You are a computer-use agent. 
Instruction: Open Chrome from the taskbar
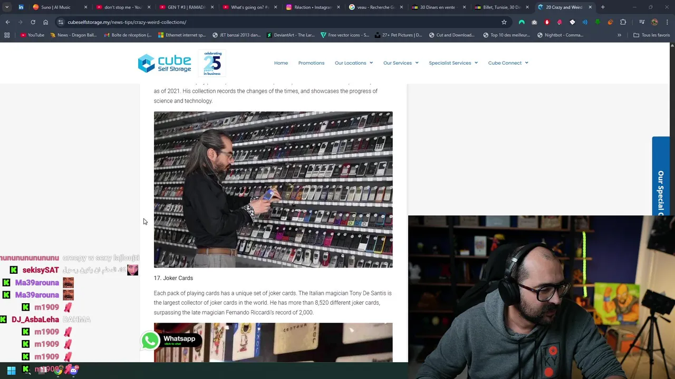pos(58,370)
